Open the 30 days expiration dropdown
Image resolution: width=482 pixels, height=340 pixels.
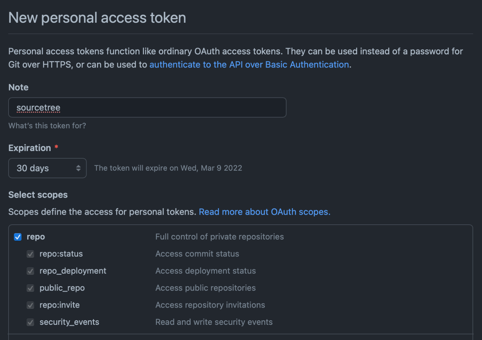point(47,168)
